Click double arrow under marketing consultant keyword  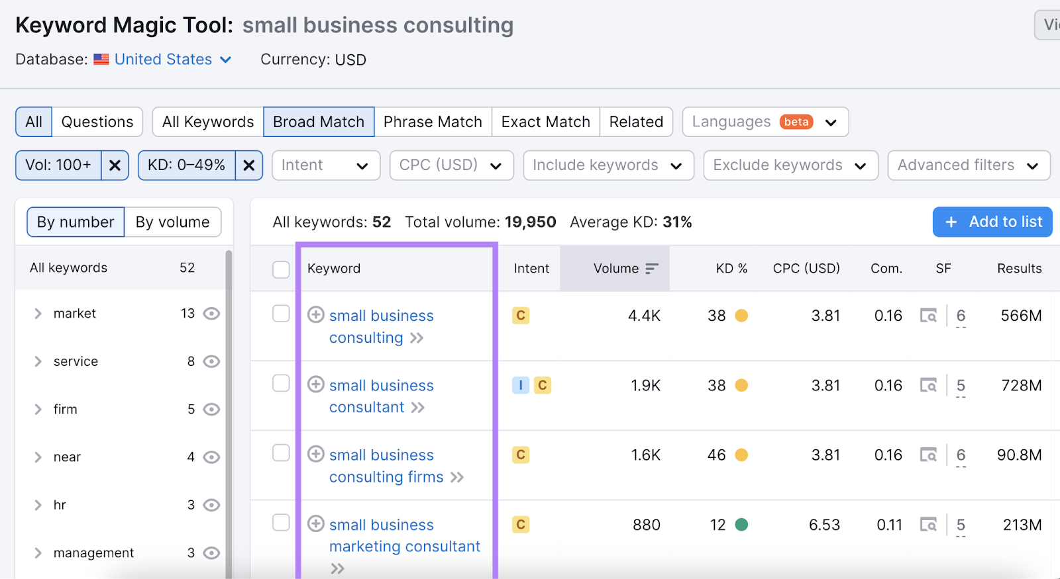(338, 568)
